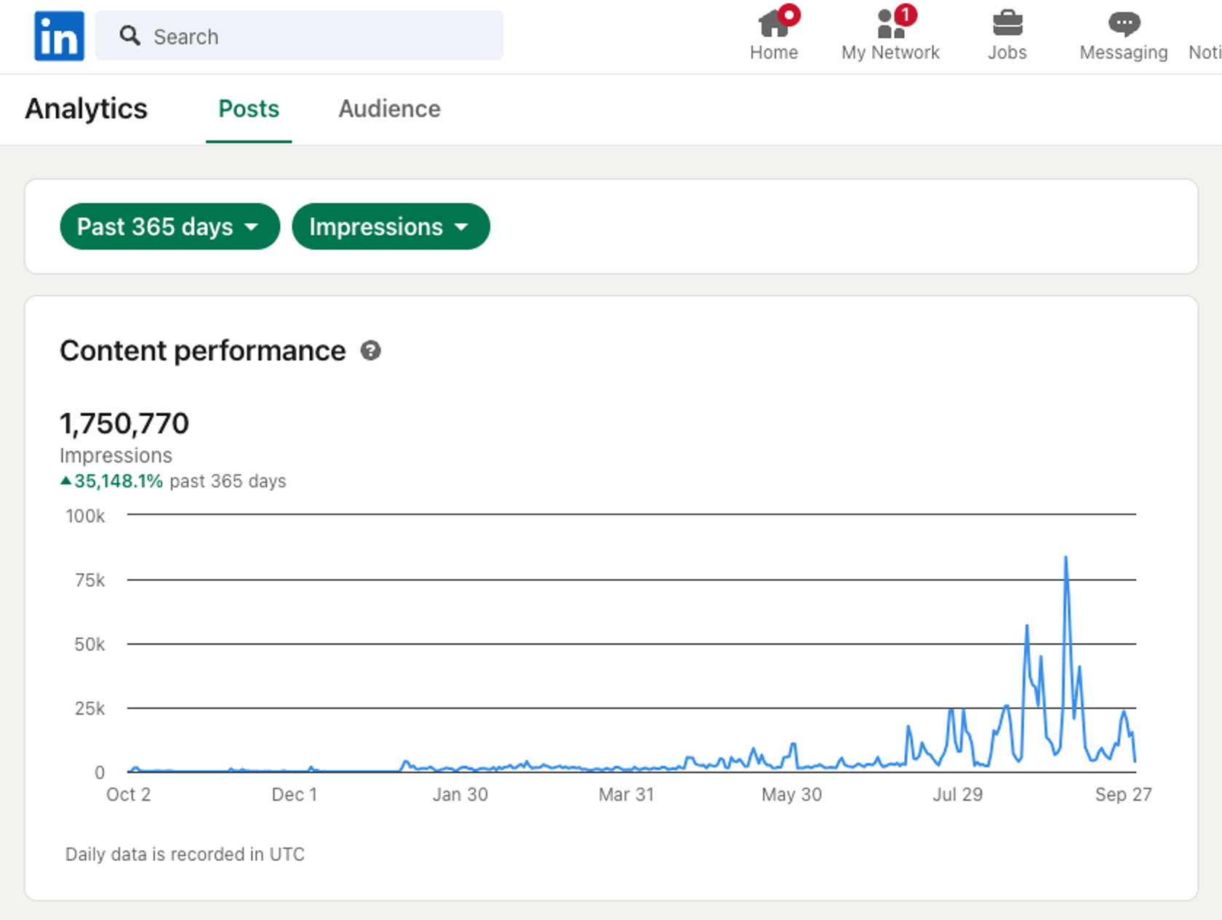The height and width of the screenshot is (920, 1222).
Task: Switch to the Audience tab
Action: [x=389, y=109]
